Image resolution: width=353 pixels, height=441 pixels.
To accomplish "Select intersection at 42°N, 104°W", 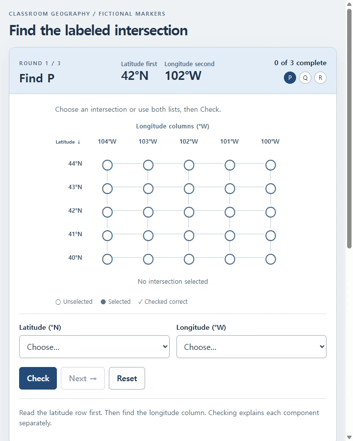I will point(107,212).
